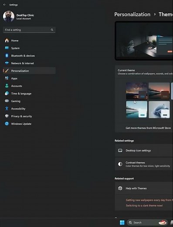The width and height of the screenshot is (173, 227).
Task: Open the Windows Start button
Action: click(x=122, y=222)
